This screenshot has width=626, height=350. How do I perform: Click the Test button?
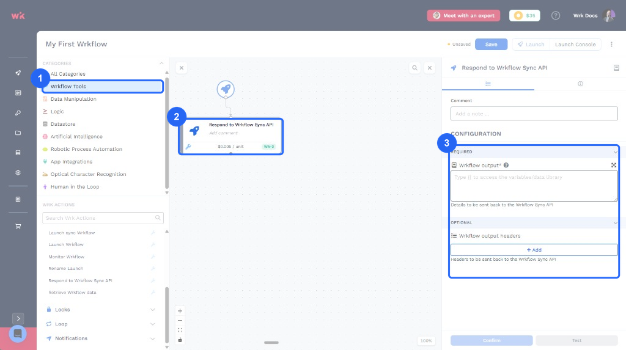[577, 340]
